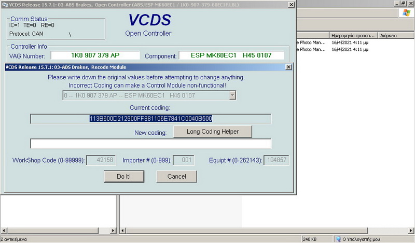Click left arrow of left pane scrollbar
This screenshot has width=415, height=243.
(x=4, y=231)
